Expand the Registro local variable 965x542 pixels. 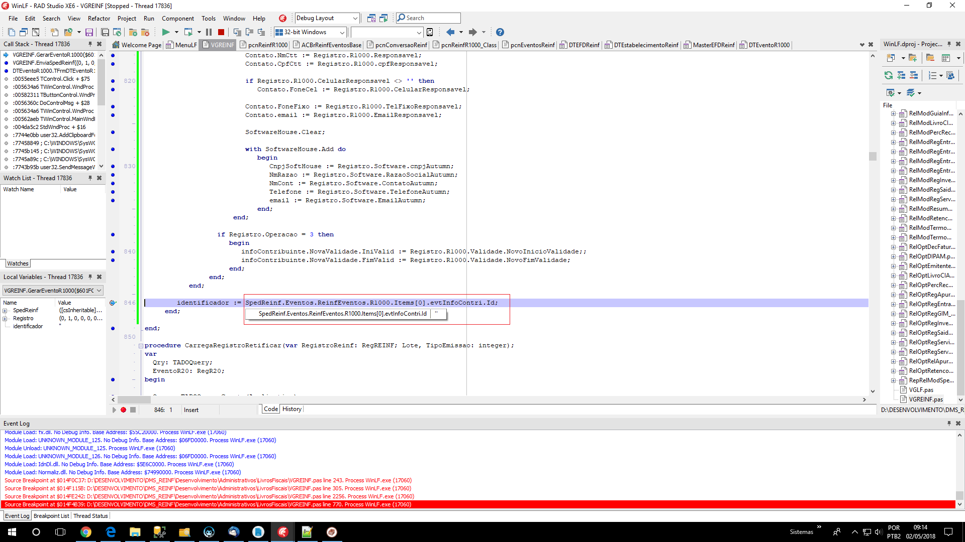[x=5, y=319]
